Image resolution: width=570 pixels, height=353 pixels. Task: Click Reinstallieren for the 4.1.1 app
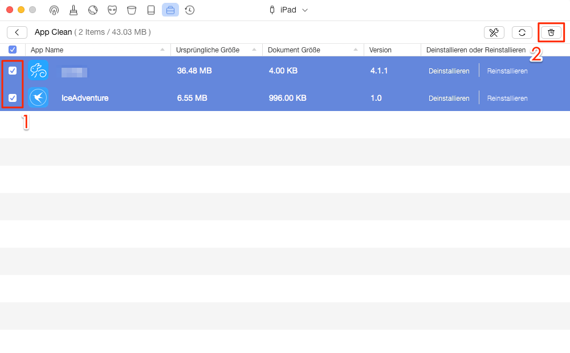pos(507,71)
